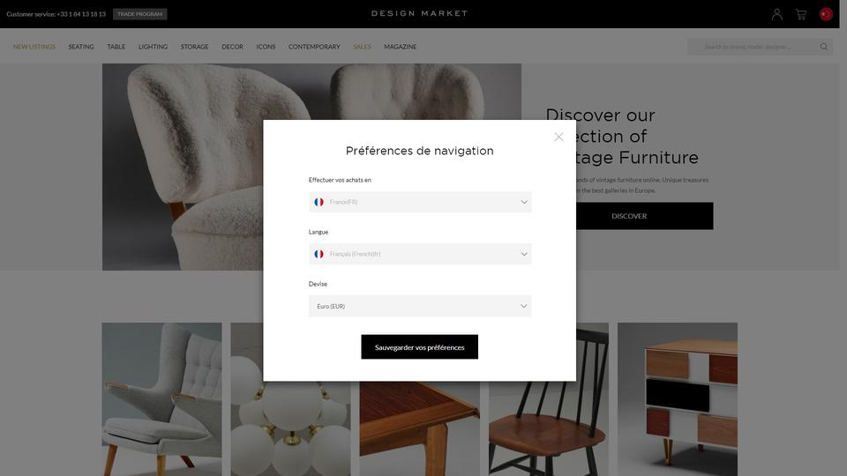847x476 pixels.
Task: Expand the Euro (EUR) currency dropdown
Action: [420, 306]
